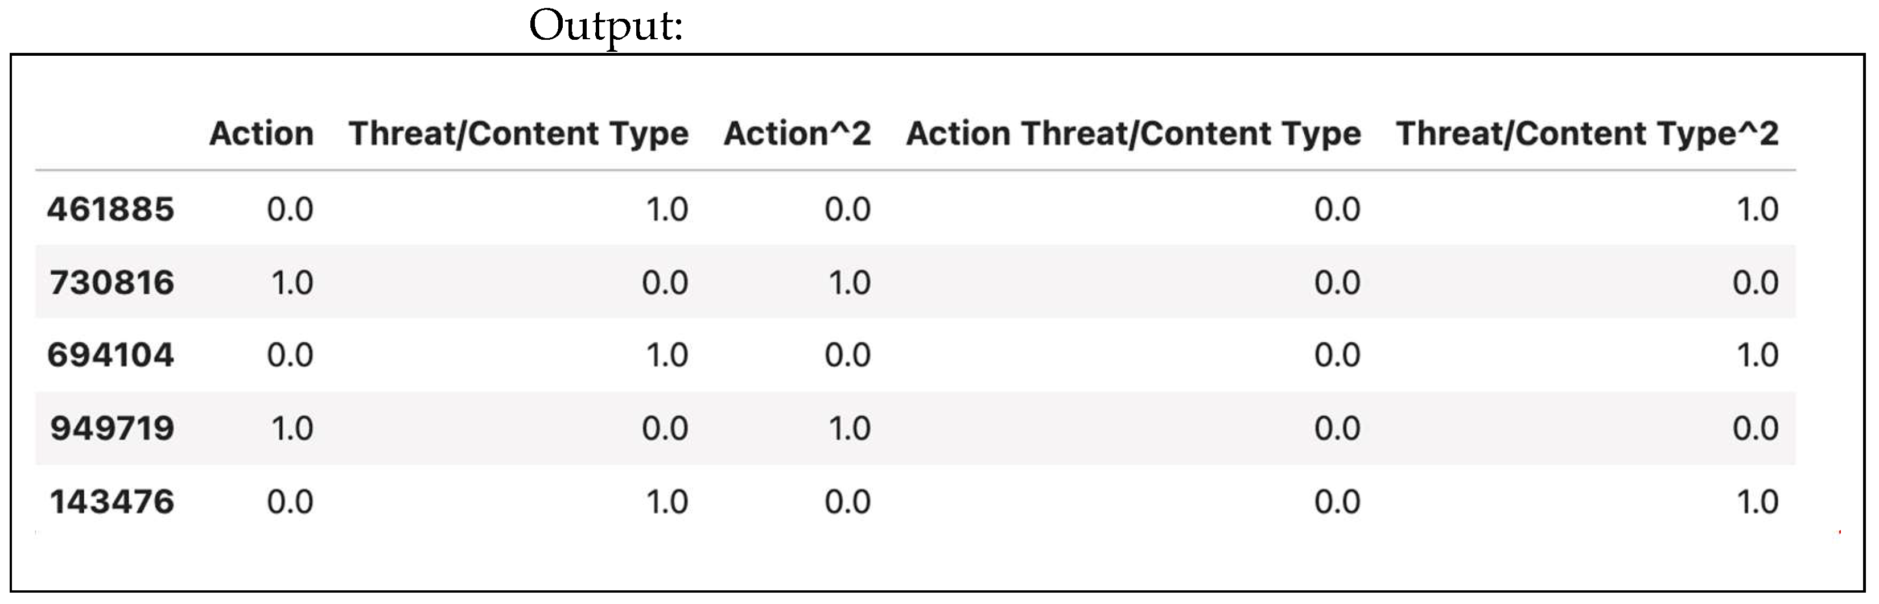Select Action value in row 949719

pos(292,428)
